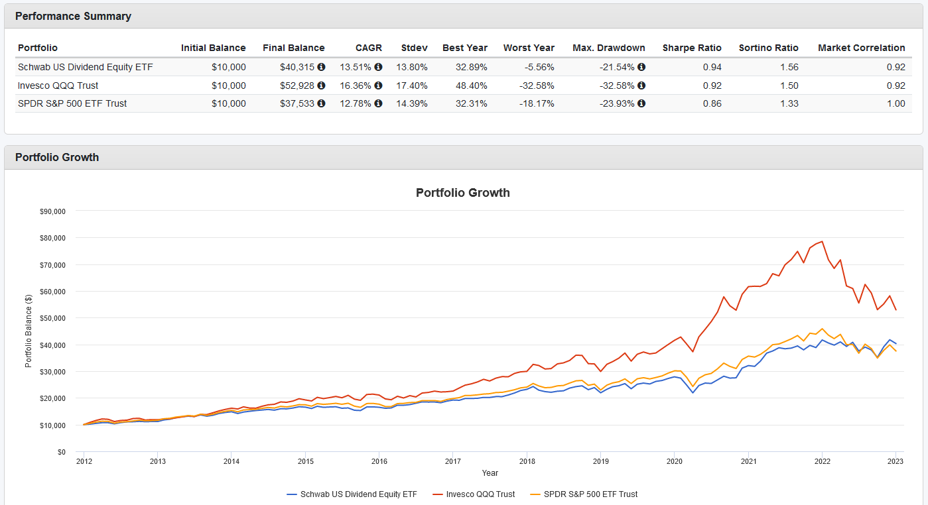The image size is (928, 505).
Task: Toggle SPDR S&P 500 ETF Trust legend entry
Action: tap(584, 494)
